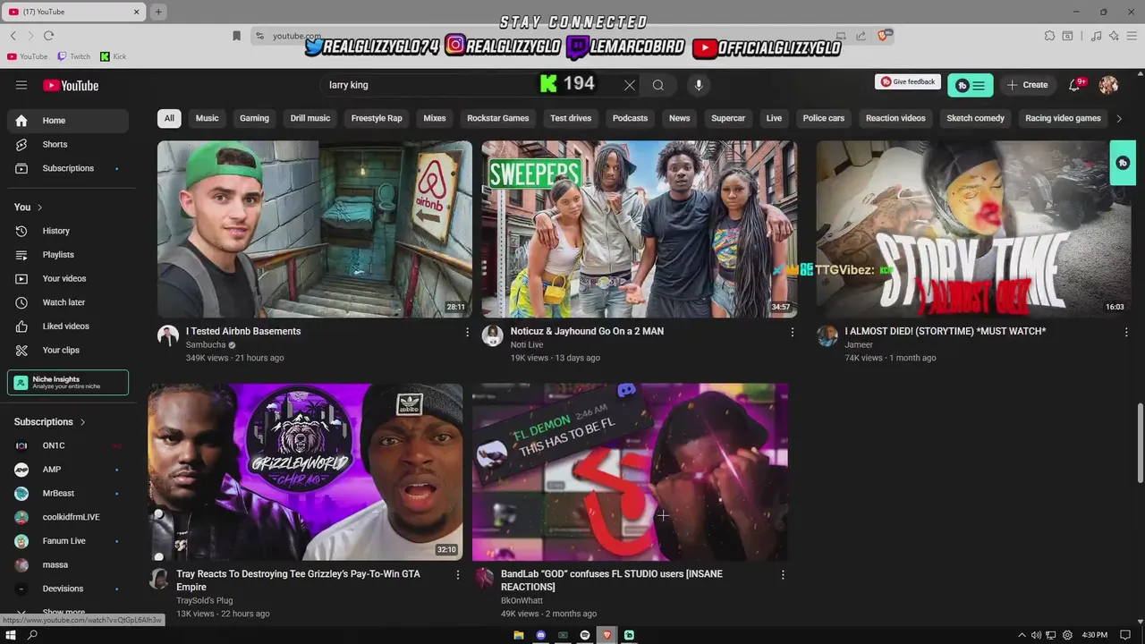Open Niche Insights panel
The width and height of the screenshot is (1145, 644).
[68, 383]
